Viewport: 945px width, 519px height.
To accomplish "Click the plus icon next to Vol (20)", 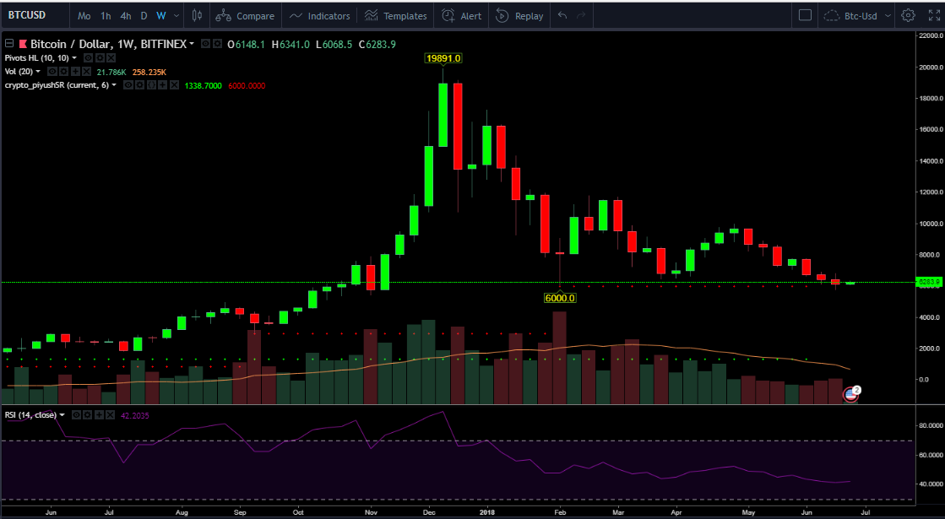I will tap(75, 72).
